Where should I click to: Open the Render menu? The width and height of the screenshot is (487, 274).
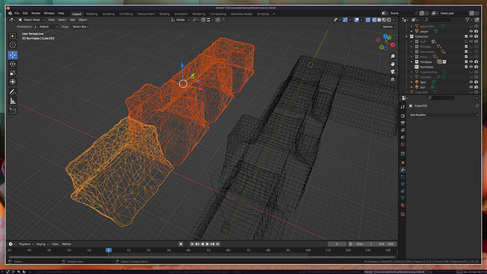(x=36, y=13)
